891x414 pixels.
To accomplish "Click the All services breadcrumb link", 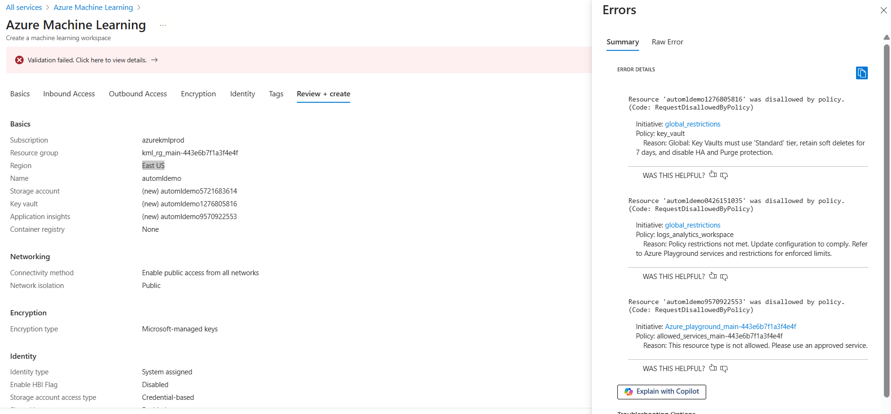I will pyautogui.click(x=24, y=8).
